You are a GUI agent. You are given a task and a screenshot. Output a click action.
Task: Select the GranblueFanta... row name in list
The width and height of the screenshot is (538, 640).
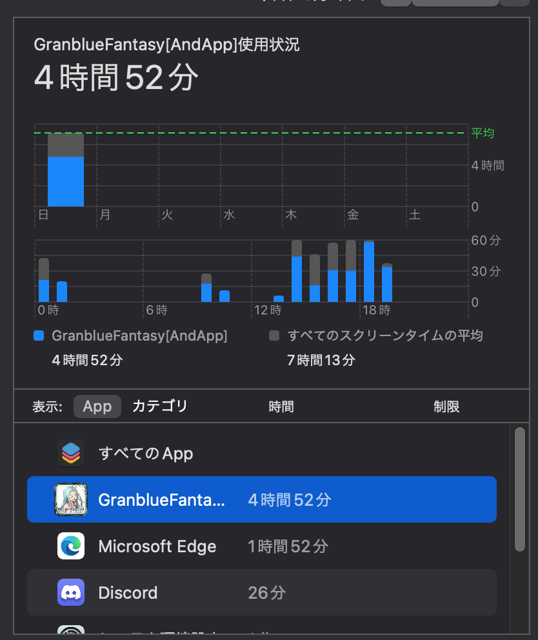tap(162, 500)
